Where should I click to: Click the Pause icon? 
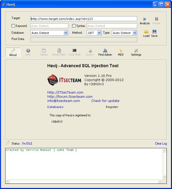pyautogui.click(x=157, y=19)
